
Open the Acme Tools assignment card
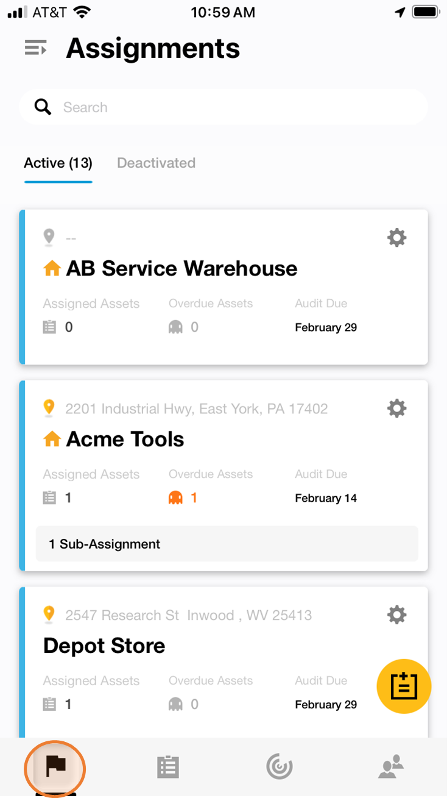click(x=124, y=439)
